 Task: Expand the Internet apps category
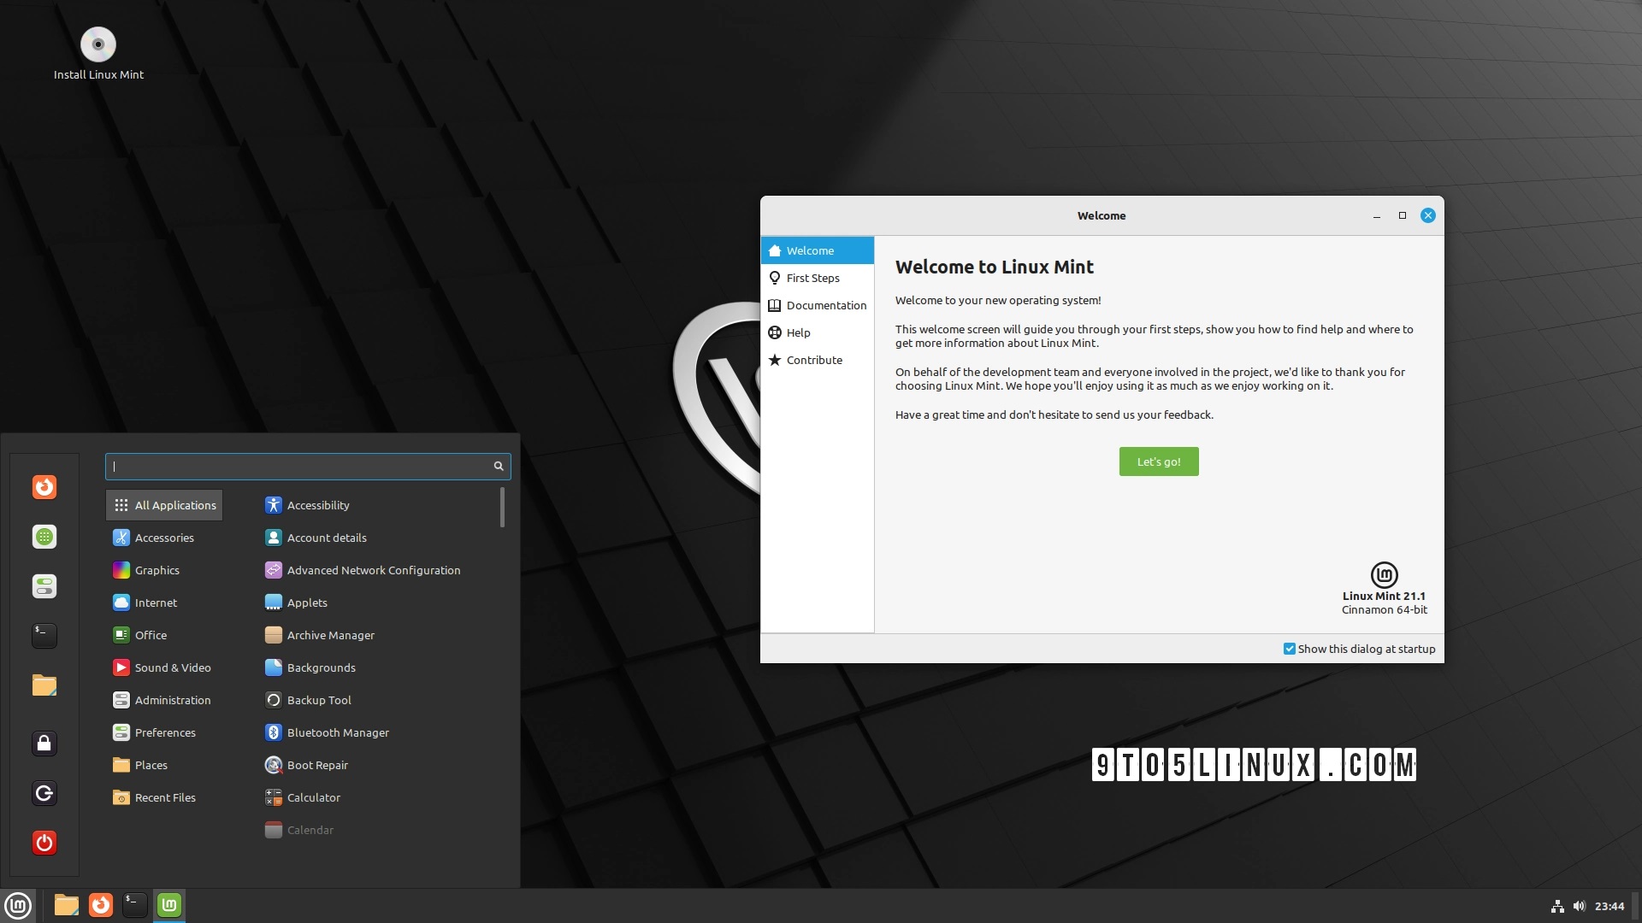coord(155,602)
